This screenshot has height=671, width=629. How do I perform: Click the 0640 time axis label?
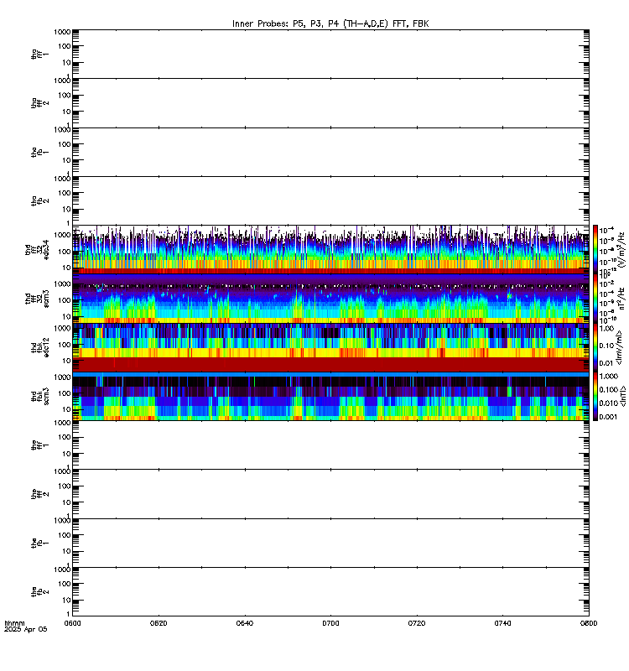click(245, 623)
